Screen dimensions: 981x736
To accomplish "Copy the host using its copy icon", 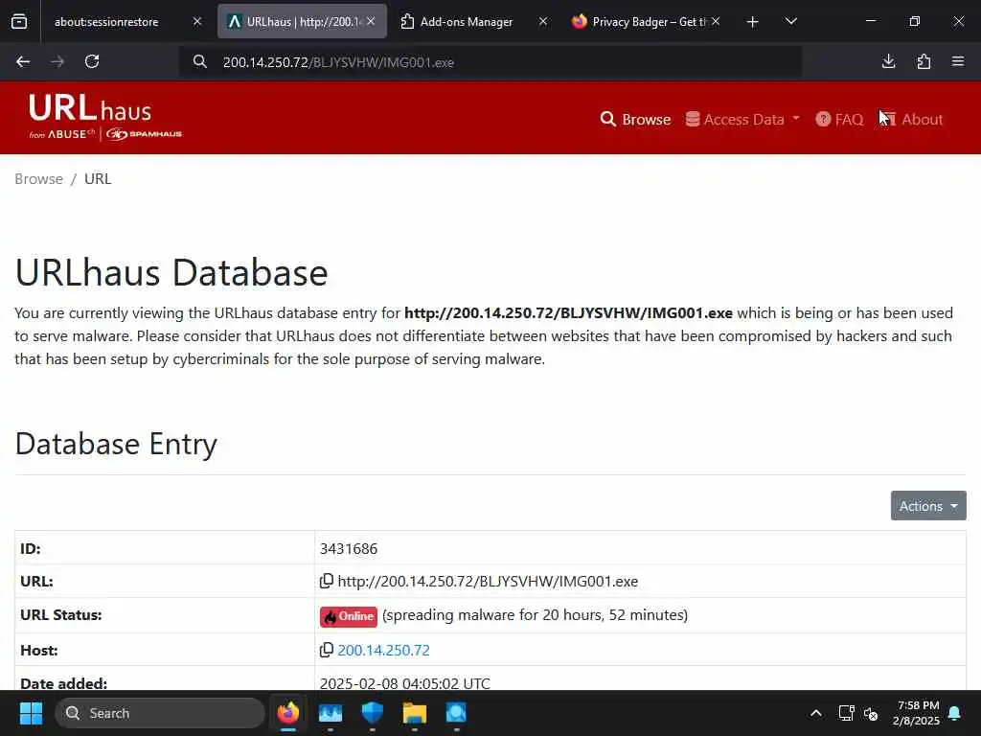I will (326, 651).
